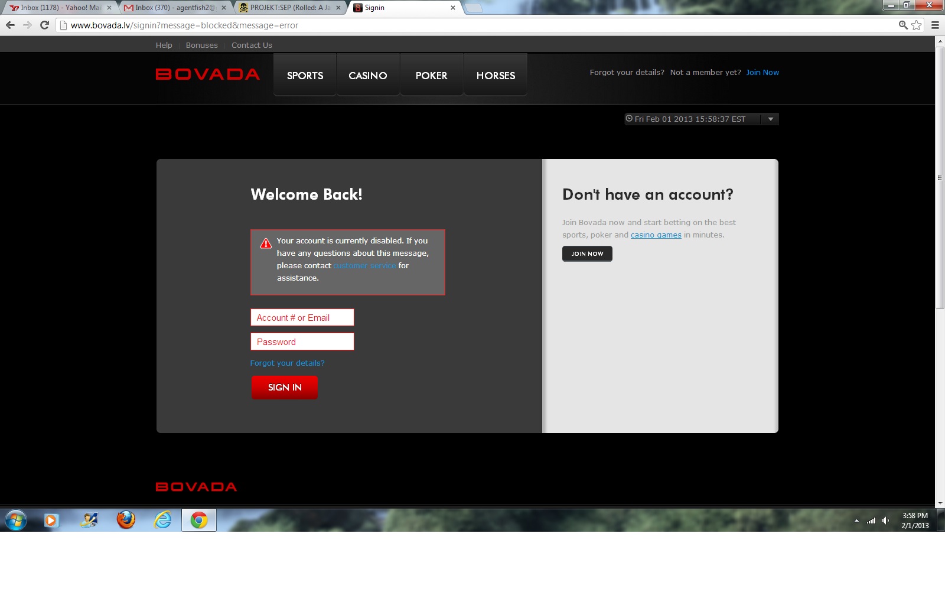The image size is (945, 605).
Task: Click the Account # or Email field
Action: [x=302, y=318]
